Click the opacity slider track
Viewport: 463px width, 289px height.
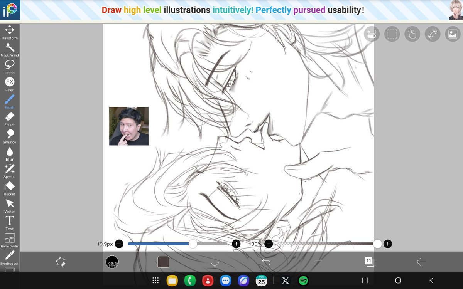(328, 244)
